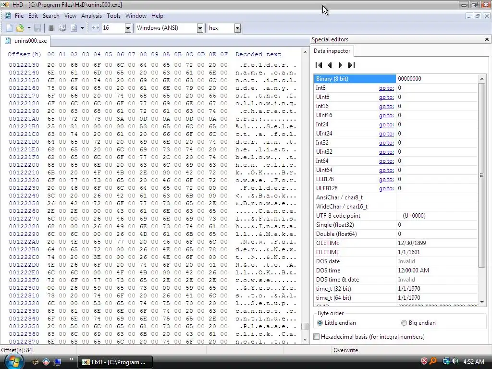Open the hex offset base dropdown
This screenshot has width=492, height=369.
pos(237,28)
